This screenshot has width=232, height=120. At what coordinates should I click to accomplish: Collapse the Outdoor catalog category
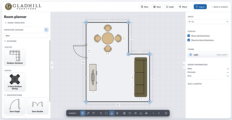pos(10,41)
